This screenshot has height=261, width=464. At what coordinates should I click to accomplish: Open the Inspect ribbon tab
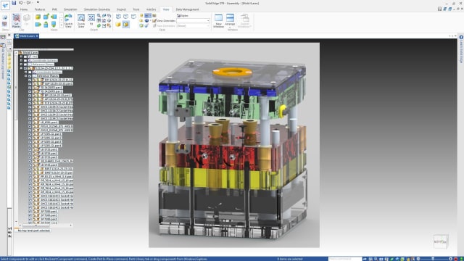[x=121, y=9]
